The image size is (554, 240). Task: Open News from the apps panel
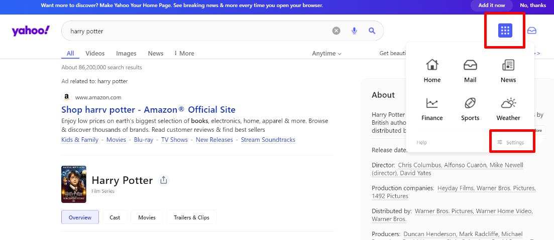tap(508, 71)
